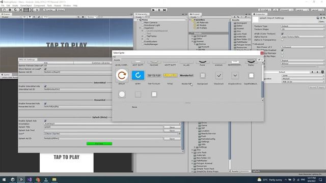Select the round Knob sprite

coord(122,94)
